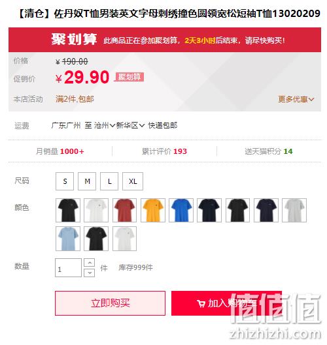Click the shopping cart icon on 加入购物车
This screenshot has height=345, width=327.
201,304
